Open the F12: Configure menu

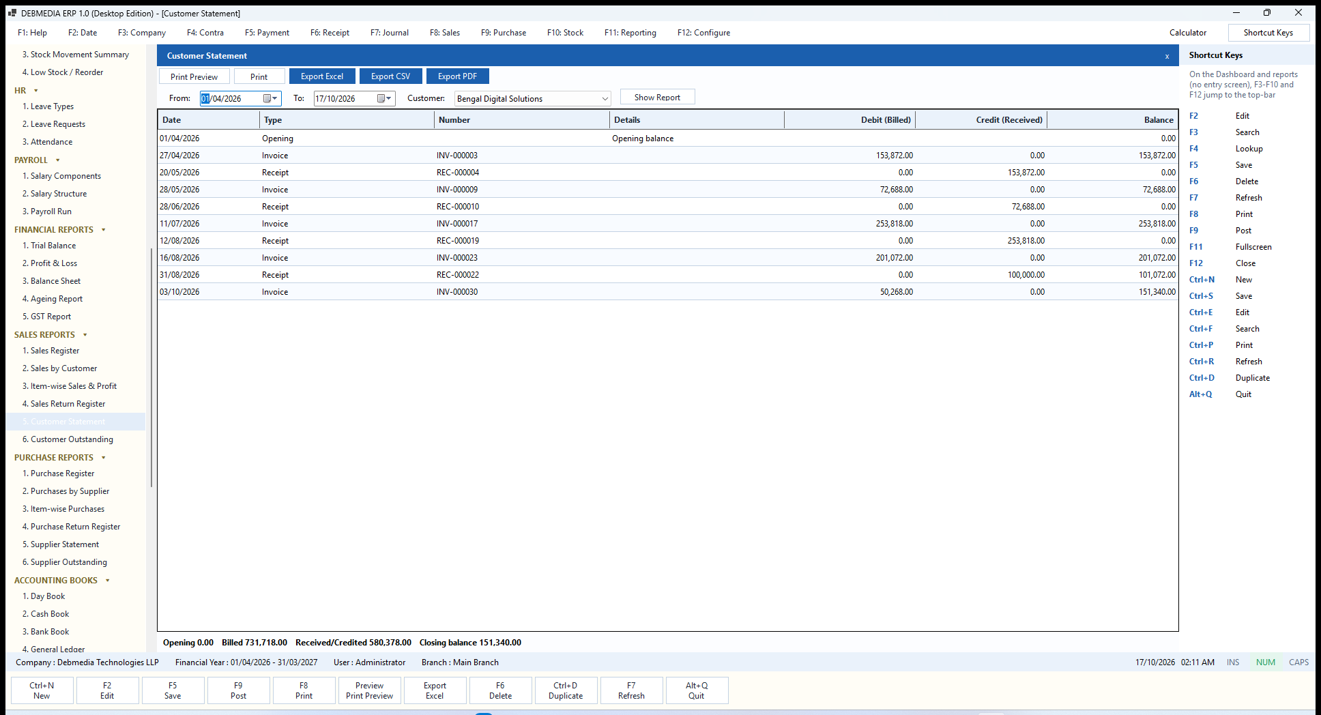[703, 33]
